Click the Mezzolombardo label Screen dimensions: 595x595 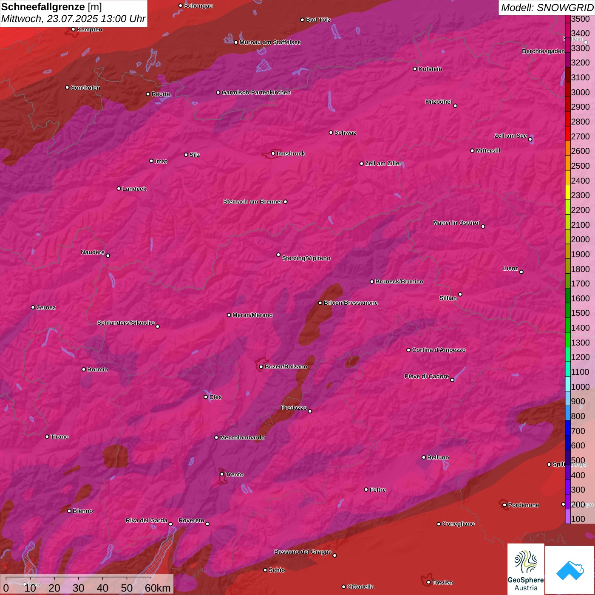243,437
